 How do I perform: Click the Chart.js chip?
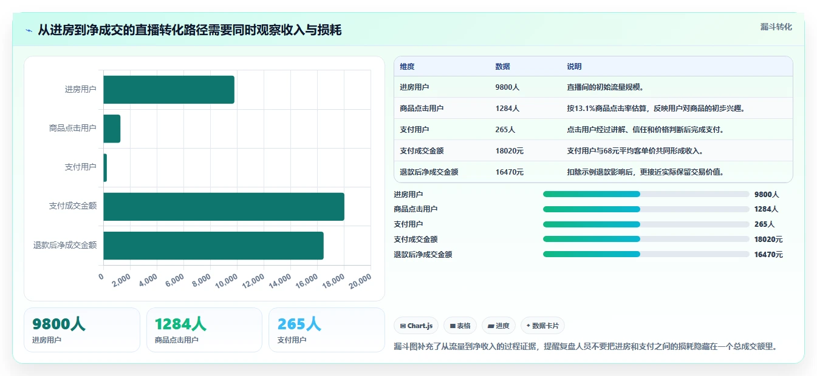pos(416,326)
